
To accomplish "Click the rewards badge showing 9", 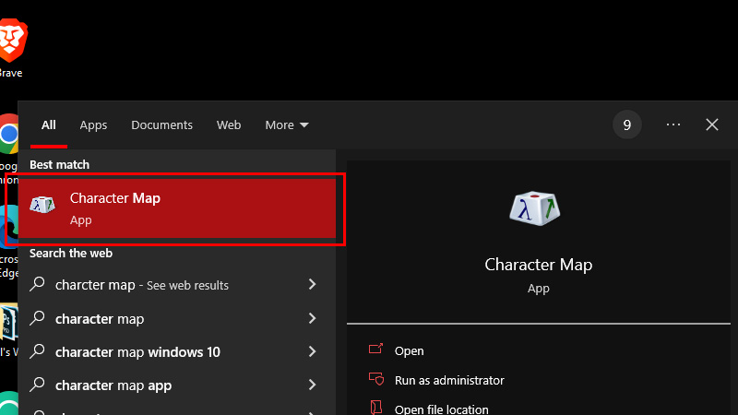I will (627, 125).
